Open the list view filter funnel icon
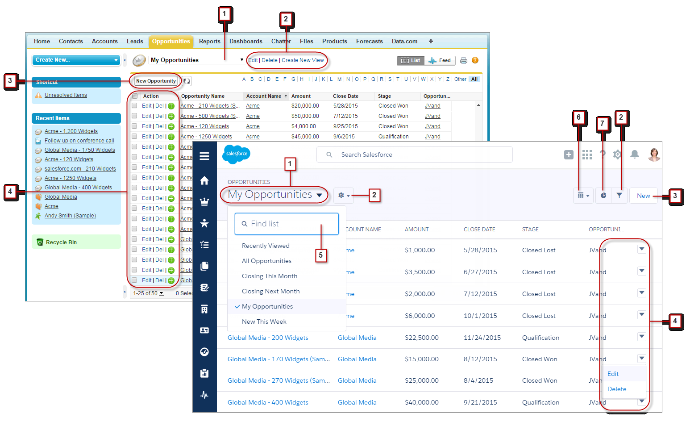The height and width of the screenshot is (426, 686). 619,196
